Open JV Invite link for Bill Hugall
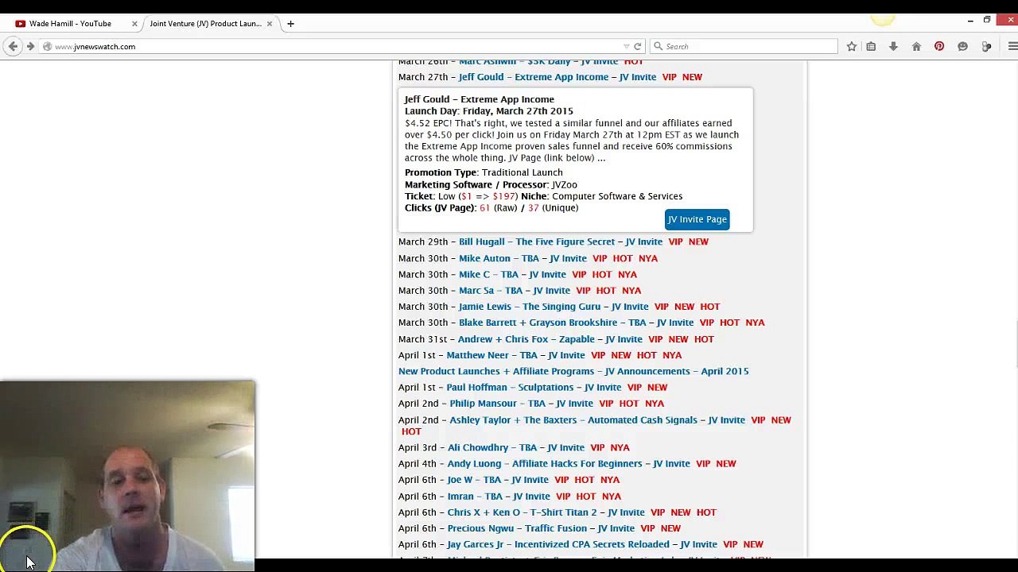The width and height of the screenshot is (1018, 572). (643, 242)
